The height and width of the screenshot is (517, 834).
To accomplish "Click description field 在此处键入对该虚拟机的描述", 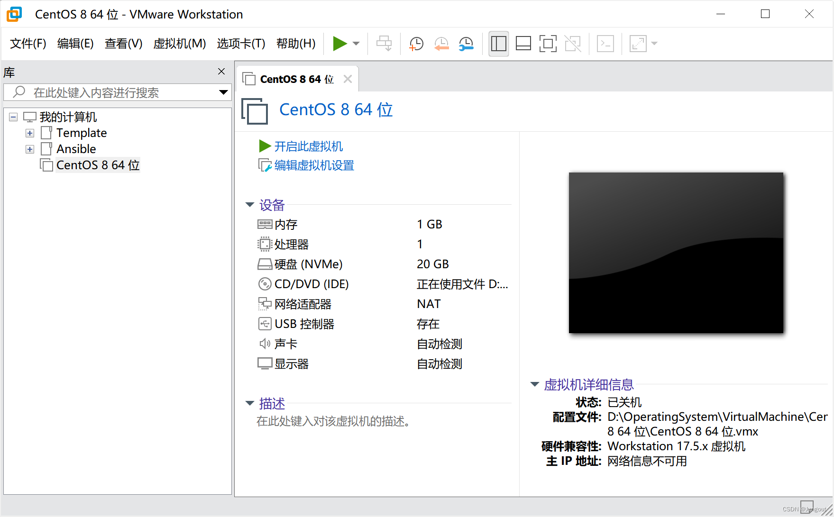I will [x=333, y=421].
